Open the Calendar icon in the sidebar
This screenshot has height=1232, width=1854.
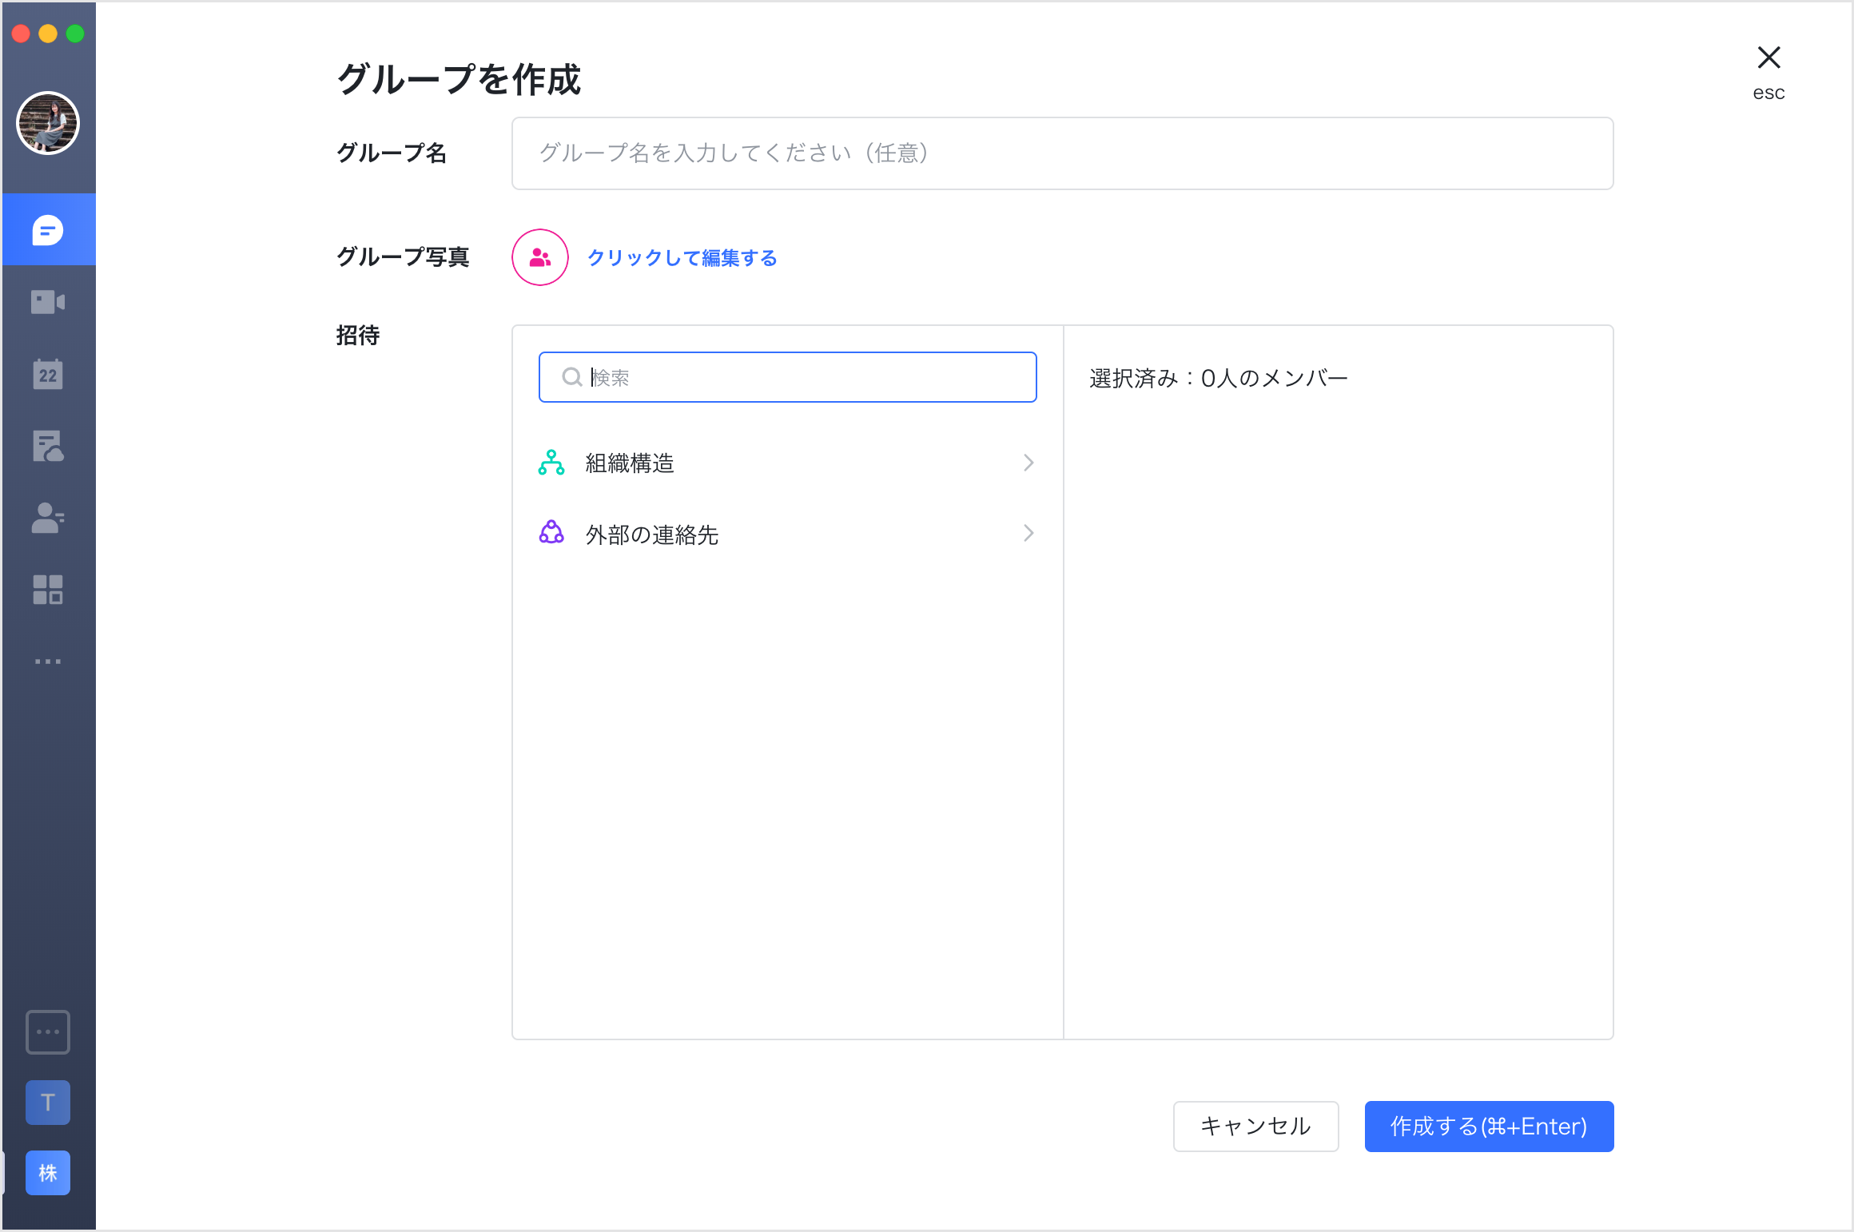[x=48, y=374]
